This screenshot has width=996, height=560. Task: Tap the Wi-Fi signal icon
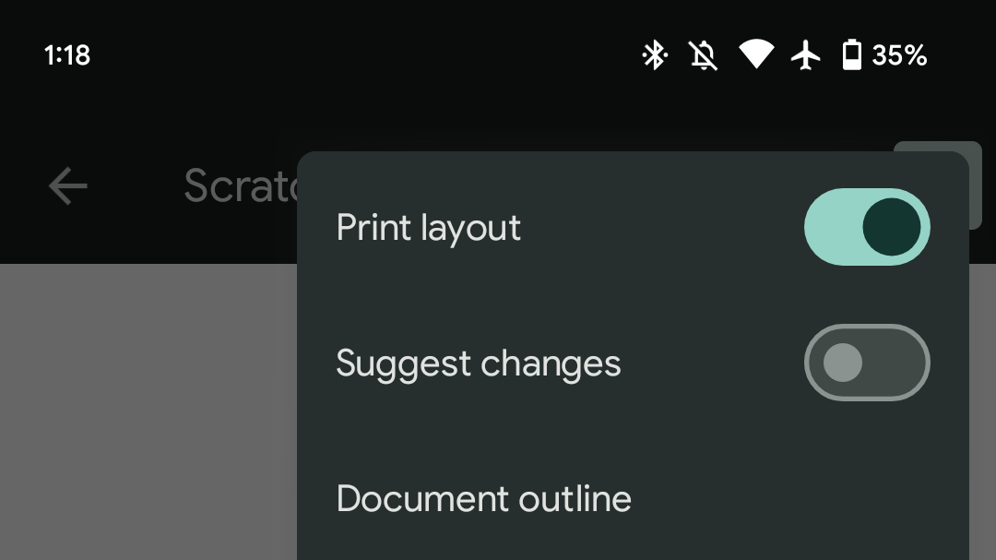757,55
